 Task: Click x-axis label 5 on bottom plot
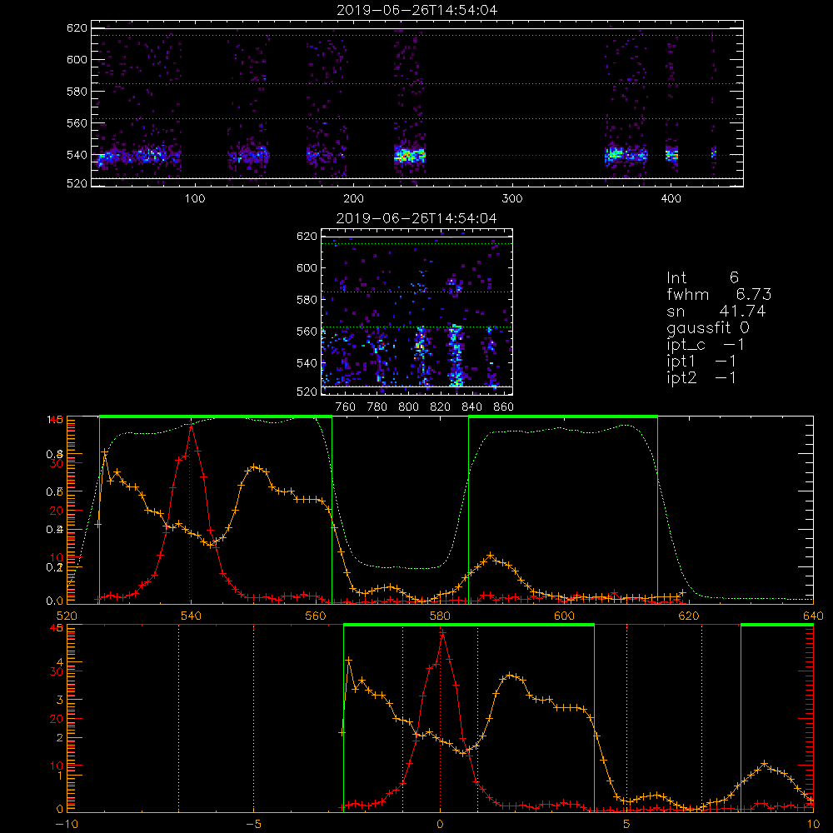[627, 824]
